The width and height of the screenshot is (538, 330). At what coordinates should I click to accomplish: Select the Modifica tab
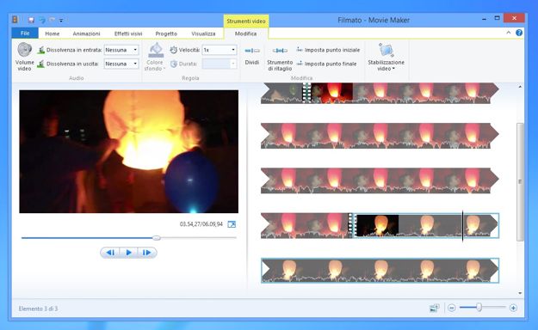coord(245,34)
